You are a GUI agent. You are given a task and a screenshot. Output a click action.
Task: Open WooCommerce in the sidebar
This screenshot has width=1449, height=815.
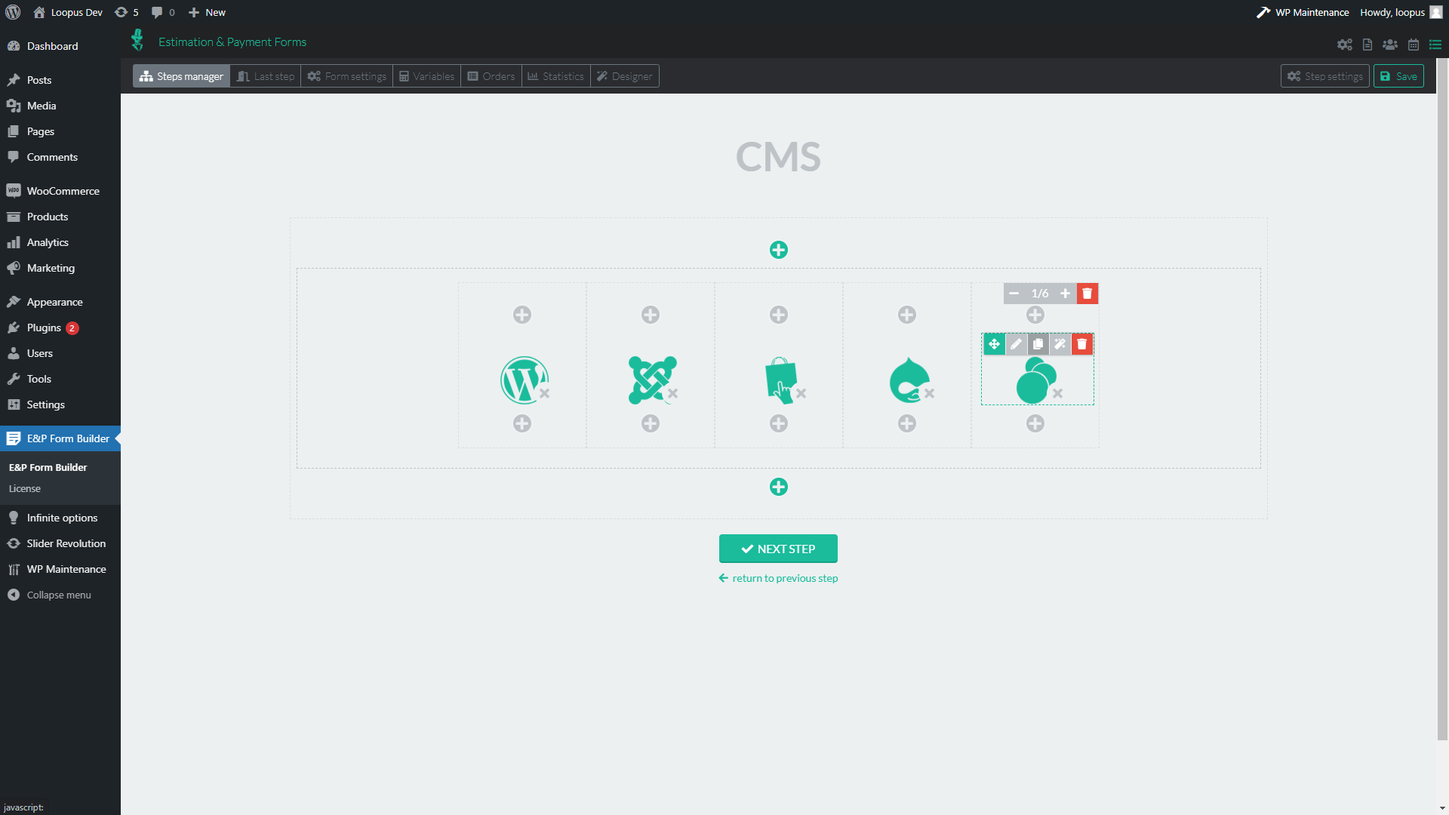click(63, 191)
